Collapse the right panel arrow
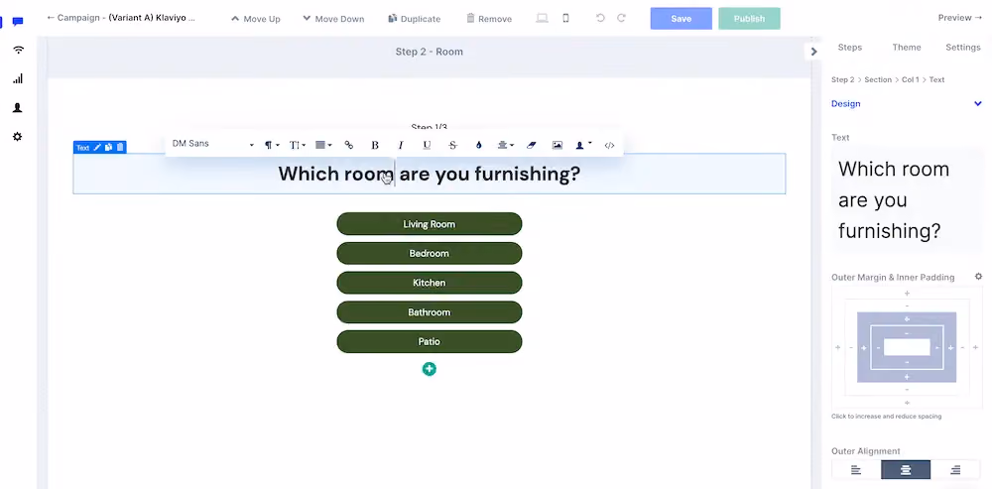 pos(813,52)
